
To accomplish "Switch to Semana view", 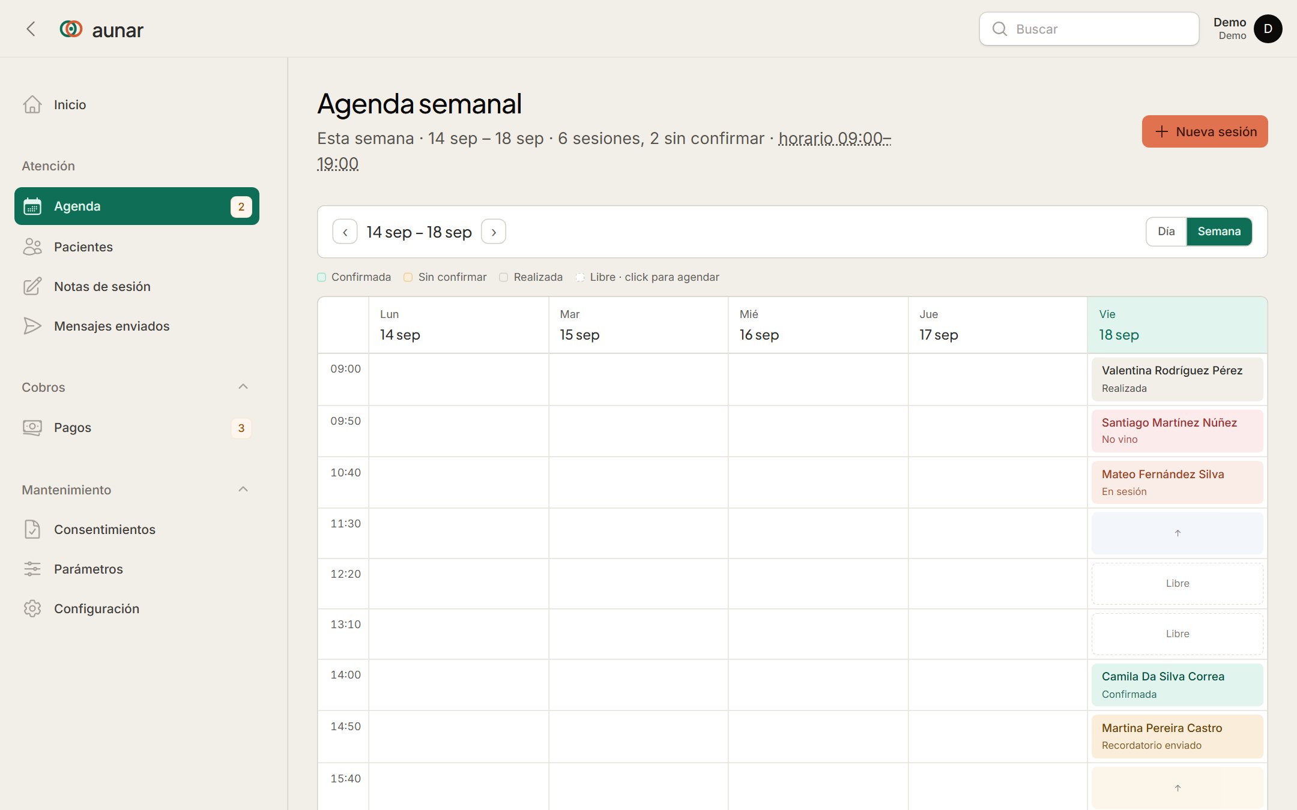I will [1219, 232].
